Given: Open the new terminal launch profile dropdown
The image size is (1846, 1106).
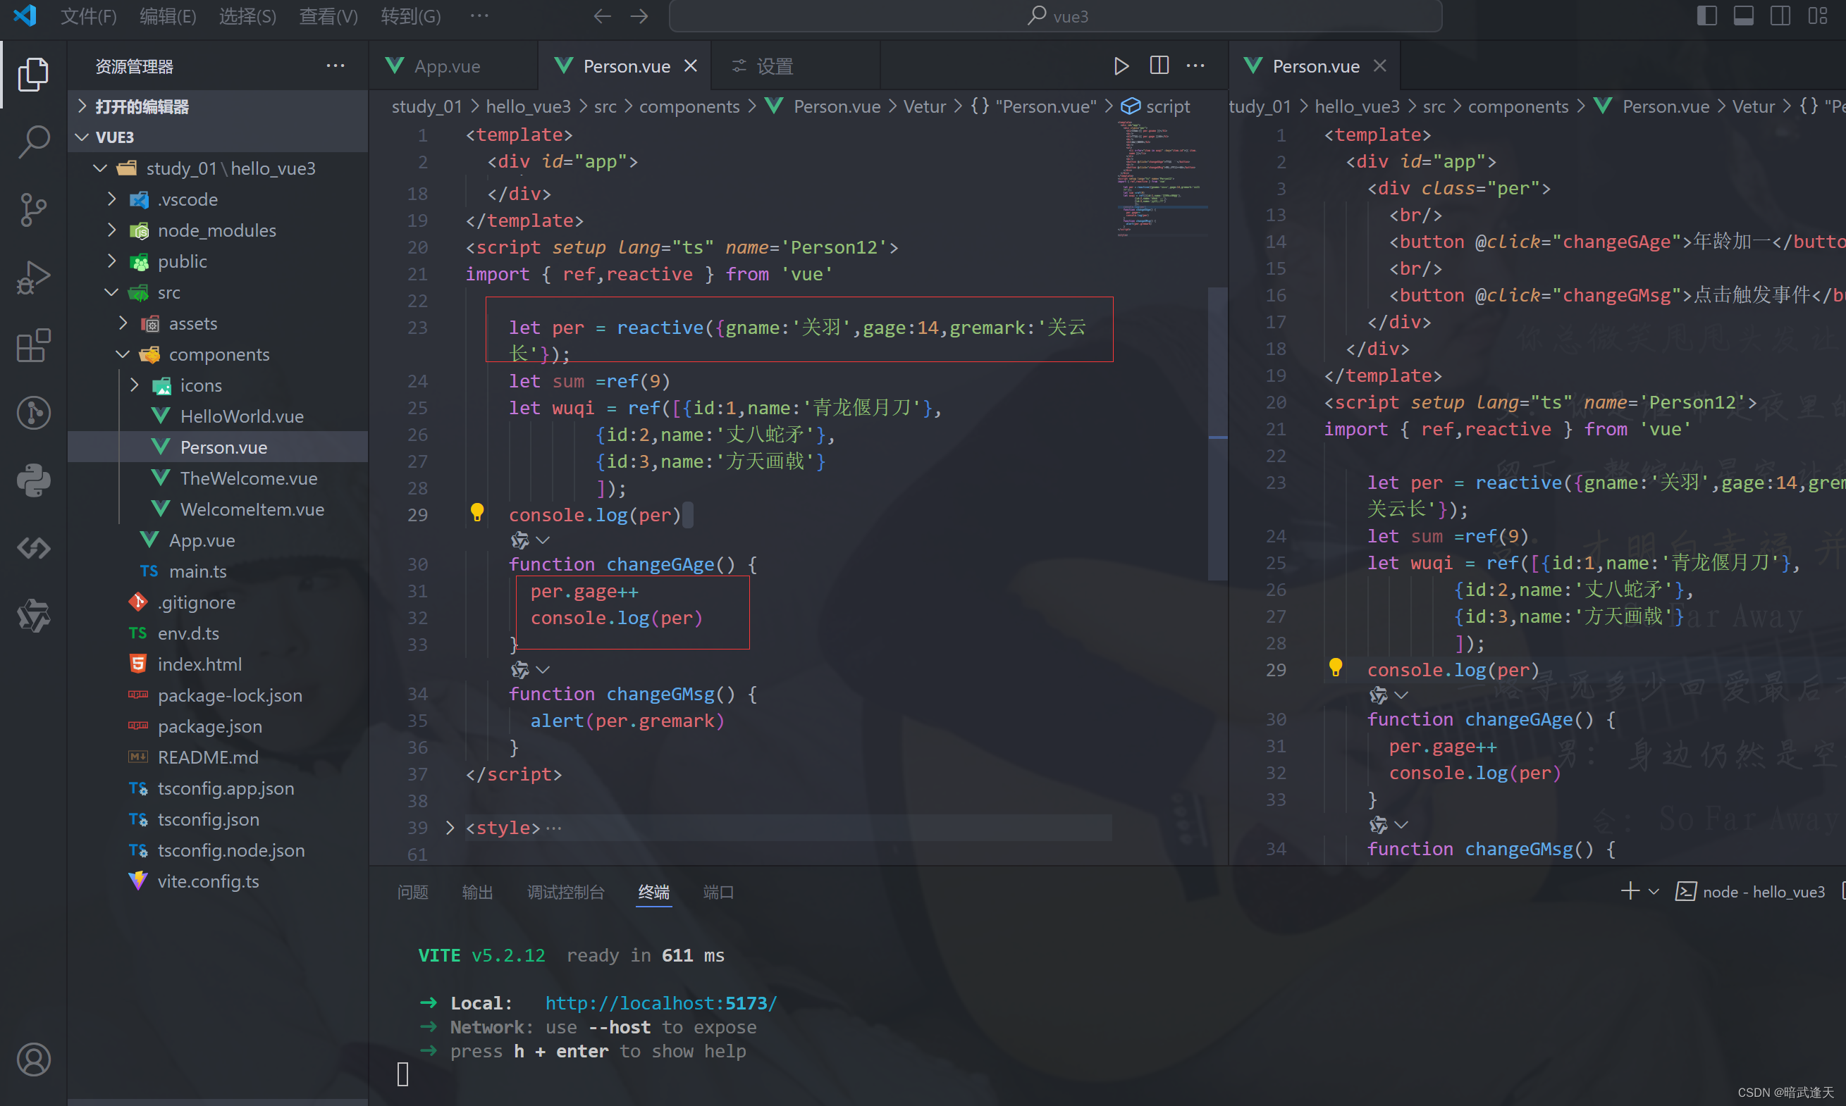Looking at the screenshot, I should click(1654, 891).
